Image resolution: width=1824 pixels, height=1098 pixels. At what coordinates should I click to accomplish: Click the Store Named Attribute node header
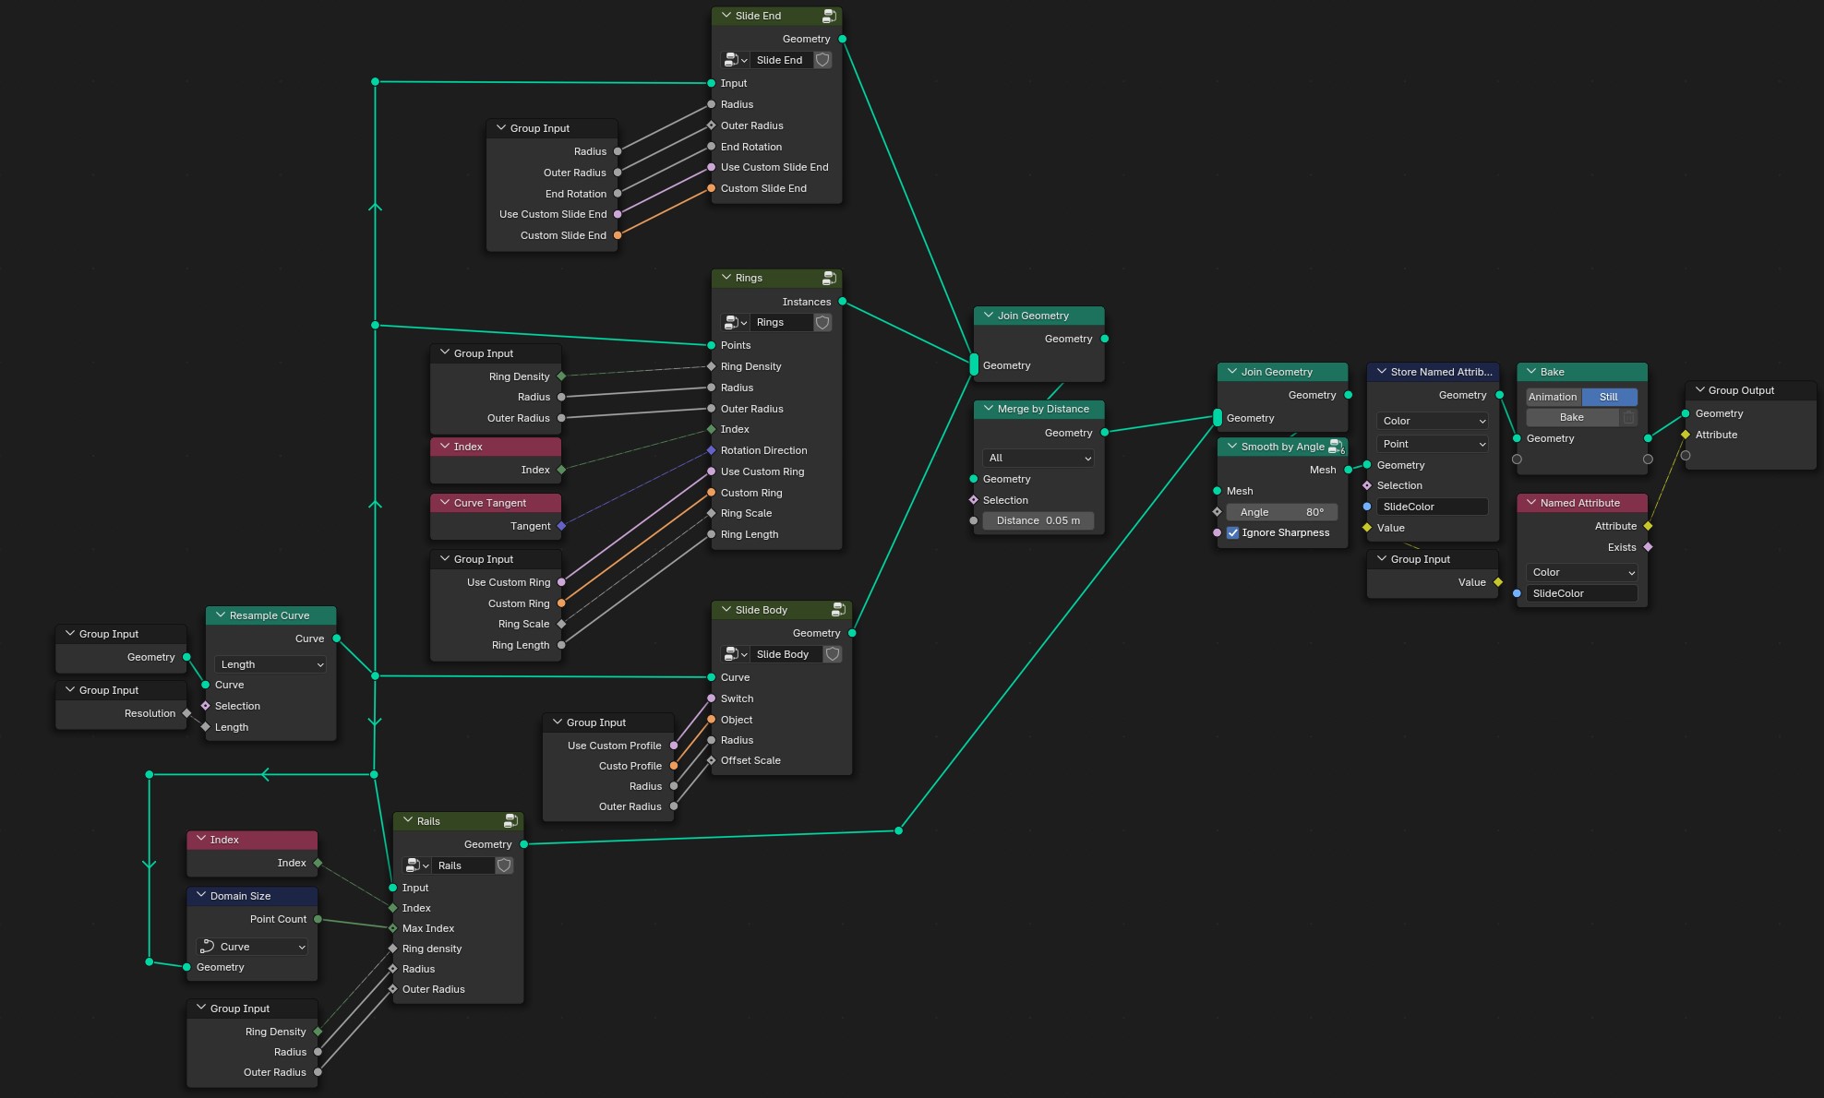1433,372
